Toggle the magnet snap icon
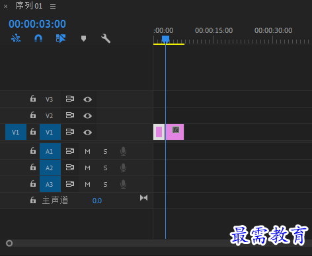 pyautogui.click(x=38, y=38)
